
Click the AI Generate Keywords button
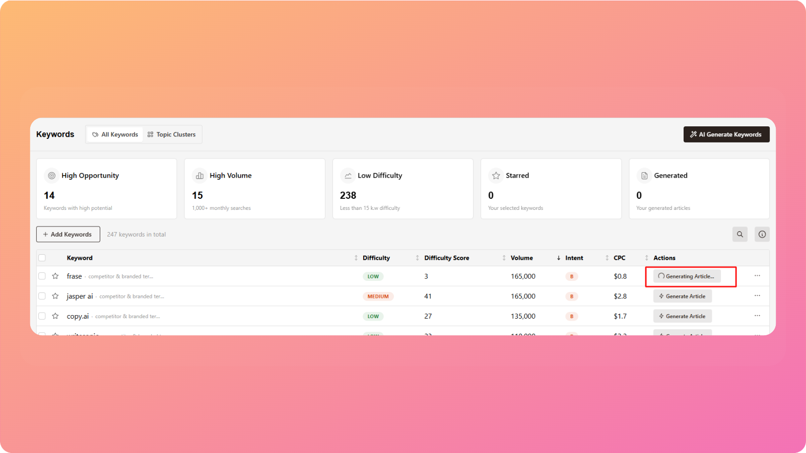pos(726,134)
